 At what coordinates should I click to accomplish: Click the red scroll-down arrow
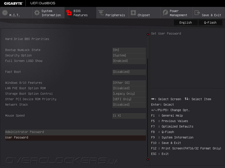pyautogui.click(x=147, y=159)
